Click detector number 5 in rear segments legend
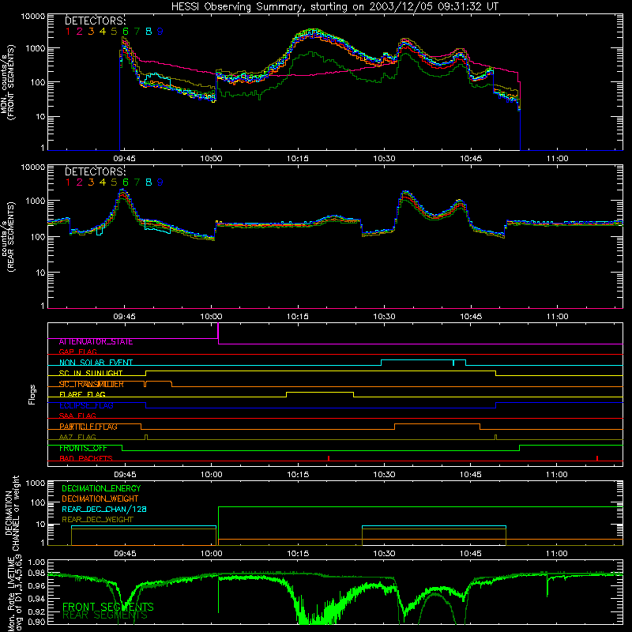Viewport: 632px width, 632px height. point(114,182)
